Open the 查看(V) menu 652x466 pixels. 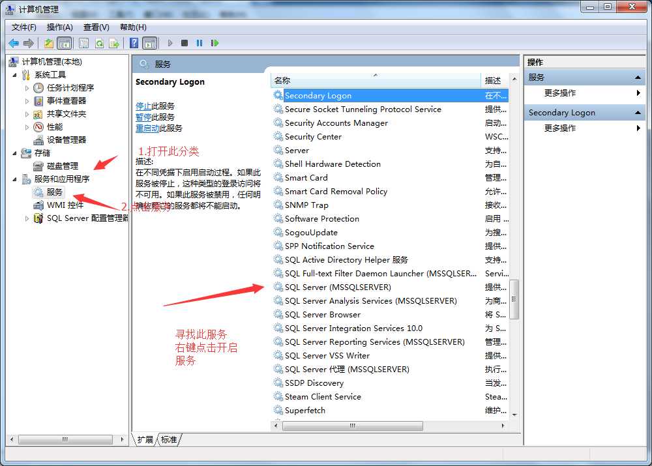coord(96,27)
